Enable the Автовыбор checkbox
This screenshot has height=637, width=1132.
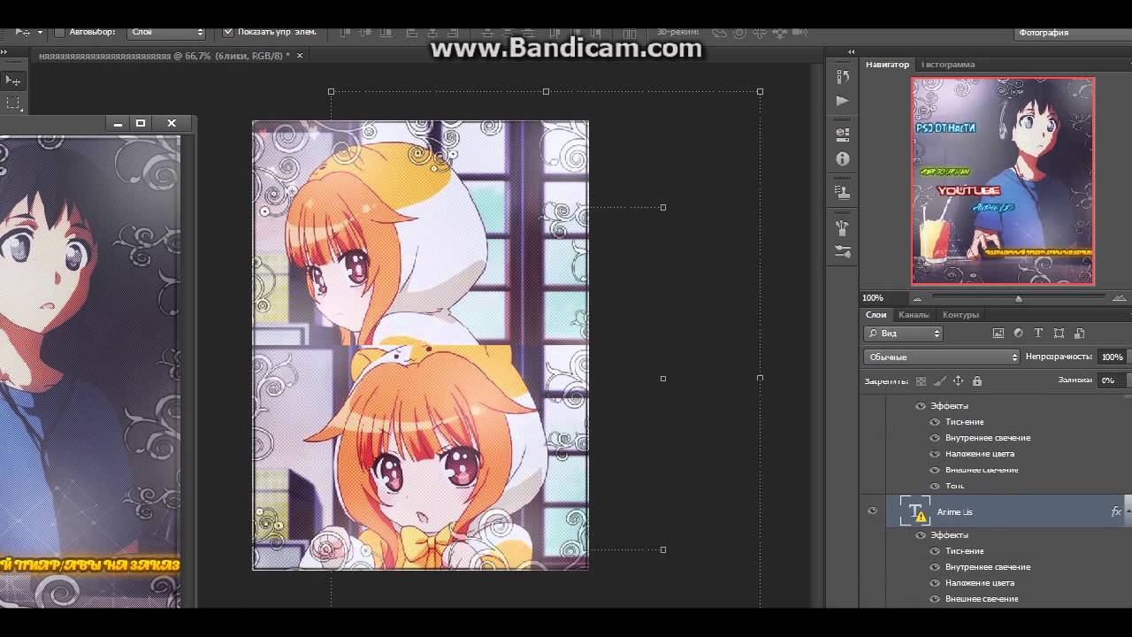[x=60, y=32]
